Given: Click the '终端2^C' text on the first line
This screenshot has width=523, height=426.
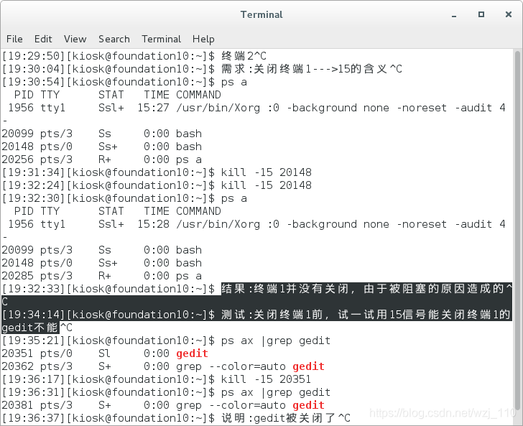Looking at the screenshot, I should pos(244,56).
